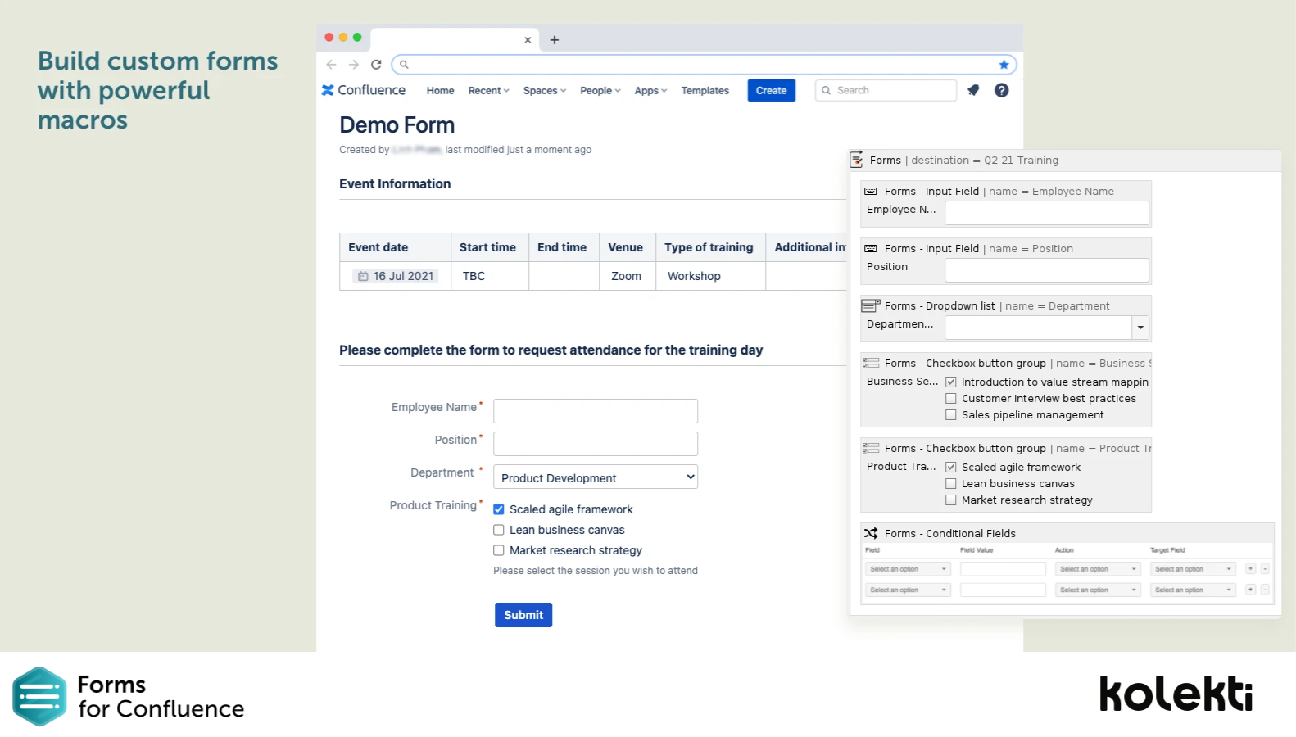
Task: Click the 16 Jul 2021 event date
Action: pyautogui.click(x=396, y=277)
